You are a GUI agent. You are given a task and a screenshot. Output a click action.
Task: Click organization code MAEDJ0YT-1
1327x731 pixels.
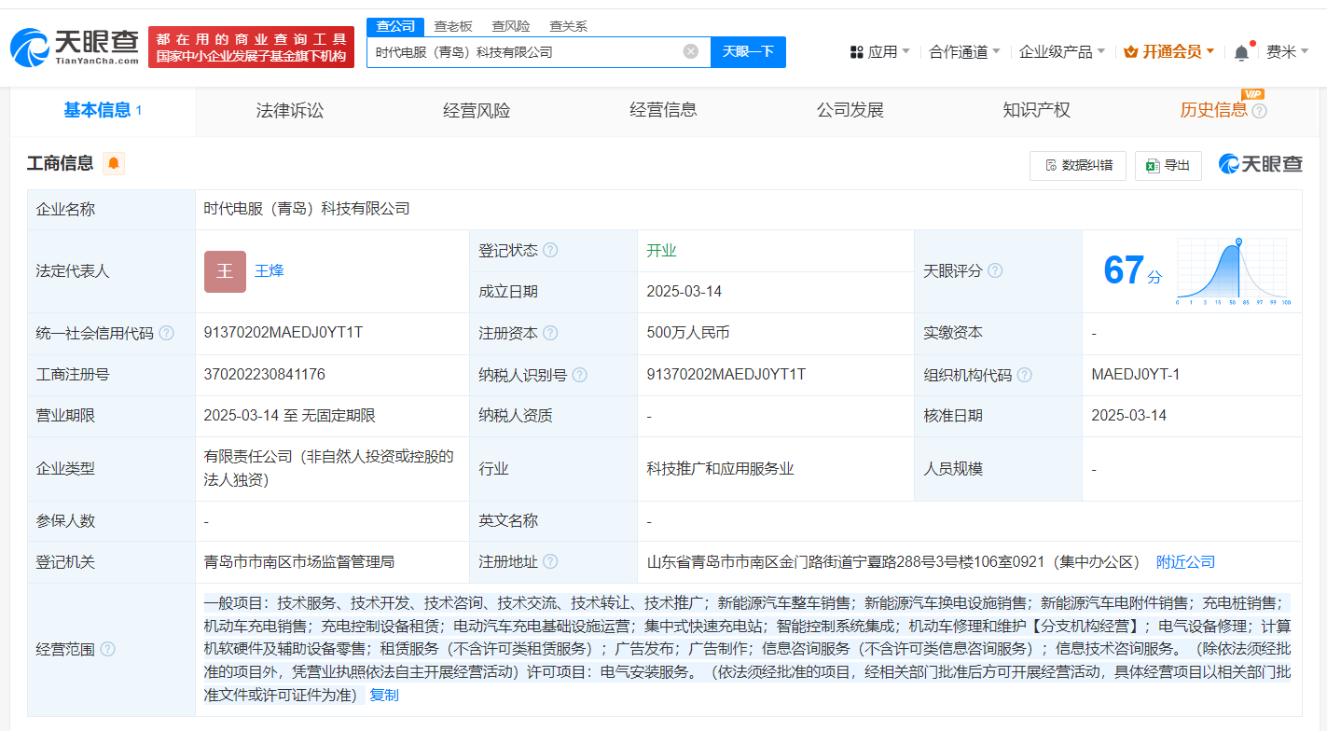coord(1136,375)
